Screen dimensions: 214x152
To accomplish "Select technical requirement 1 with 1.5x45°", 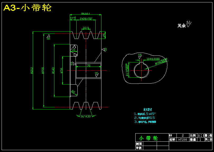I will (145, 114).
